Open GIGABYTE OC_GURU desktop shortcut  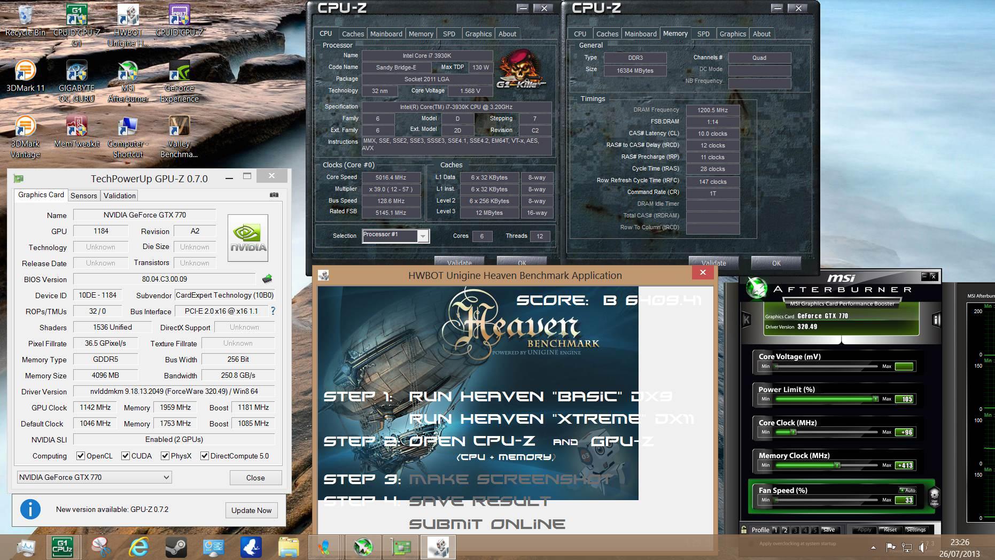(x=76, y=81)
